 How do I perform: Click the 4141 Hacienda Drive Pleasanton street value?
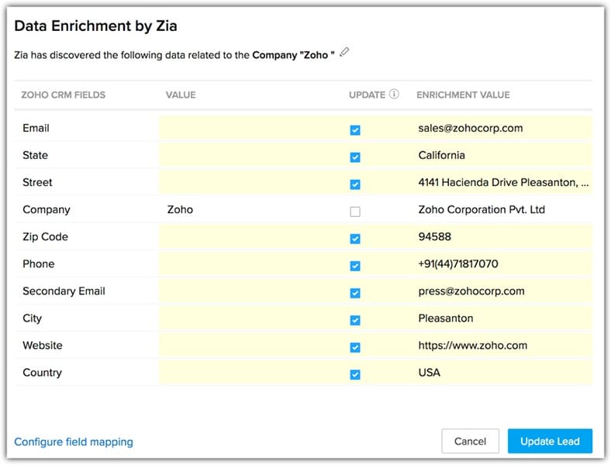point(503,182)
